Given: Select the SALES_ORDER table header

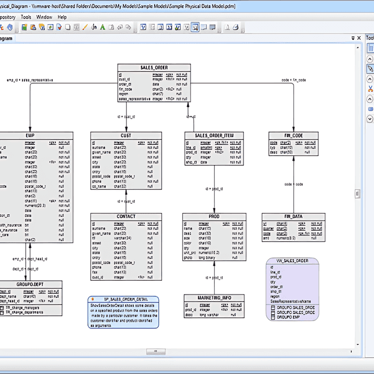Looking at the screenshot, I should click(x=154, y=68).
